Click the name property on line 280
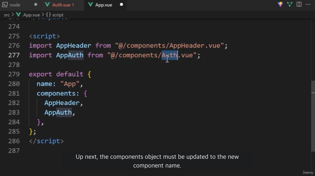The height and width of the screenshot is (176, 315). tap(44, 84)
